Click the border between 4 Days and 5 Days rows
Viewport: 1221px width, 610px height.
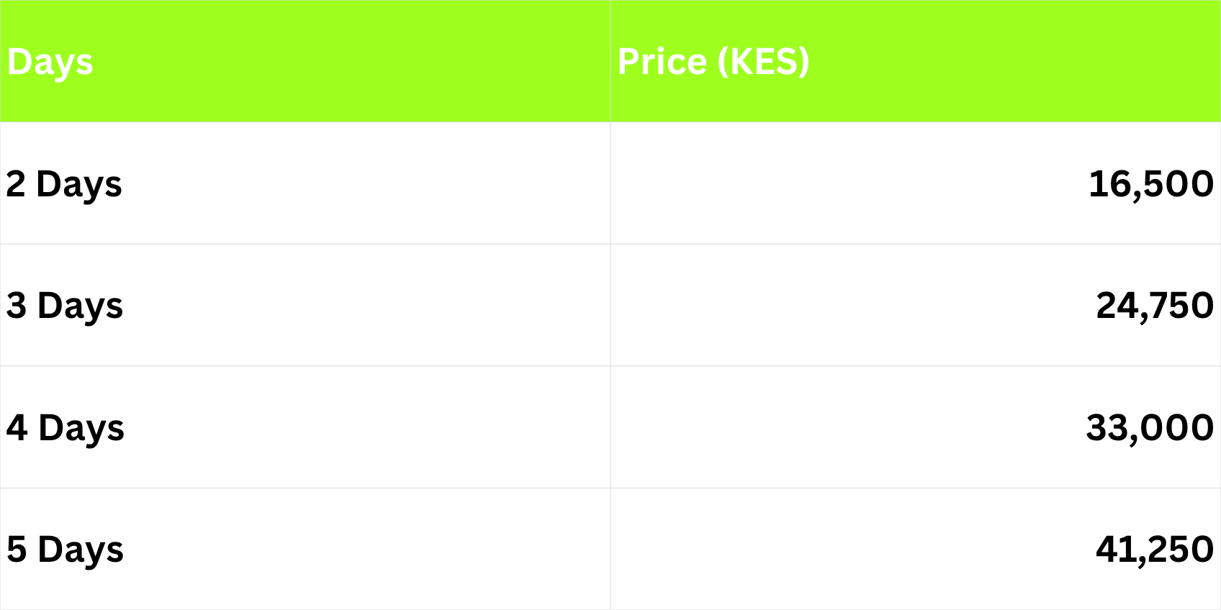coord(305,488)
